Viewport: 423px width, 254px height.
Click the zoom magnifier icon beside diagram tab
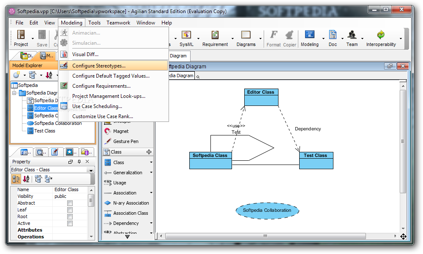(198, 77)
